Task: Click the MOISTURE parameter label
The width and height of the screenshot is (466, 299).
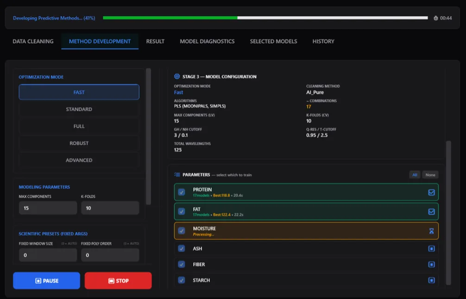Action: pos(204,228)
